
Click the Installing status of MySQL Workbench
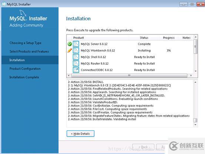click(144, 50)
